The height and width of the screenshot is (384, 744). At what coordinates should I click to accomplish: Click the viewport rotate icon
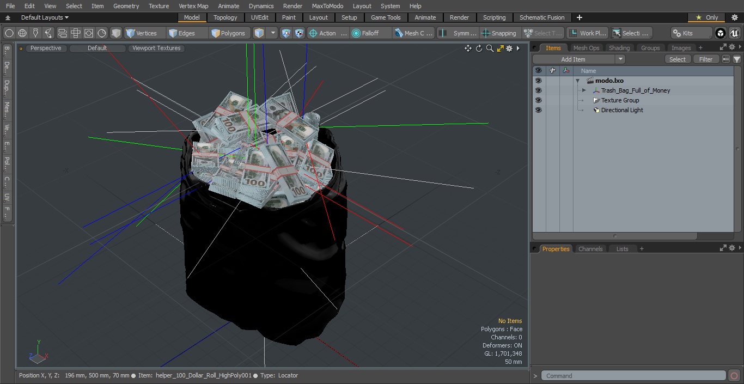coord(479,48)
